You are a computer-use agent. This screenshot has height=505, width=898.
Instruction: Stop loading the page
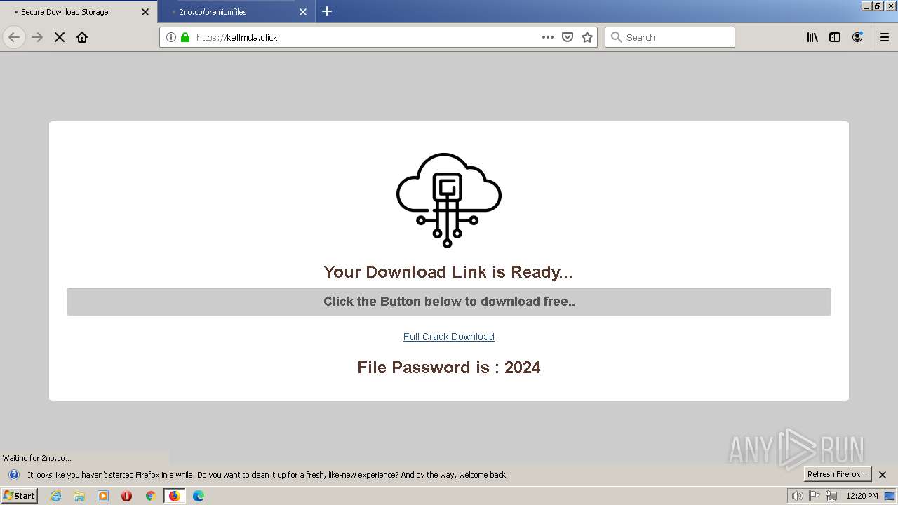point(60,37)
